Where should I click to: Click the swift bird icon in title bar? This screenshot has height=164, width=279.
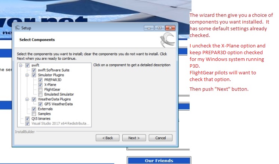pyautogui.click(x=18, y=28)
